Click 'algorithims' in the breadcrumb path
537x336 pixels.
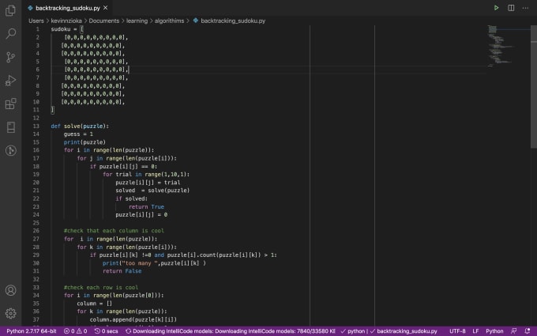pos(169,21)
